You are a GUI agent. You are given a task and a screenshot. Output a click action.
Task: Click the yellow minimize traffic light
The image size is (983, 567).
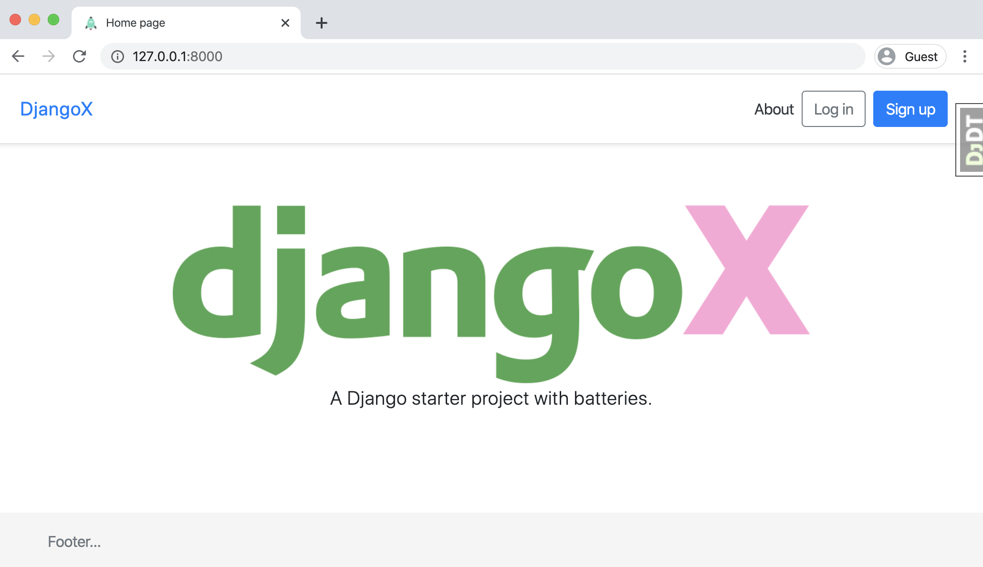pyautogui.click(x=34, y=19)
